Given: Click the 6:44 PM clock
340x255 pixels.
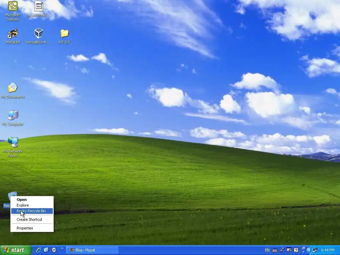Looking at the screenshot, I should [327, 250].
